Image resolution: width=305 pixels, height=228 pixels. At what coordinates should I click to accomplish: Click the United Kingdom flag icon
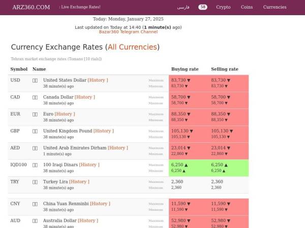coord(35,131)
